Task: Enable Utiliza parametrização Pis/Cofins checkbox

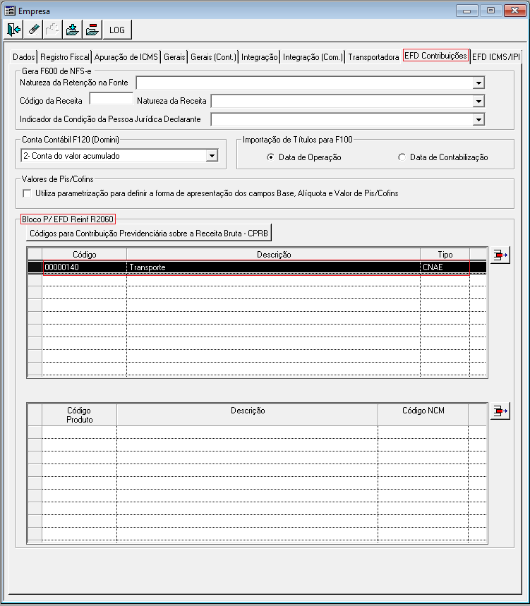Action: (27, 193)
